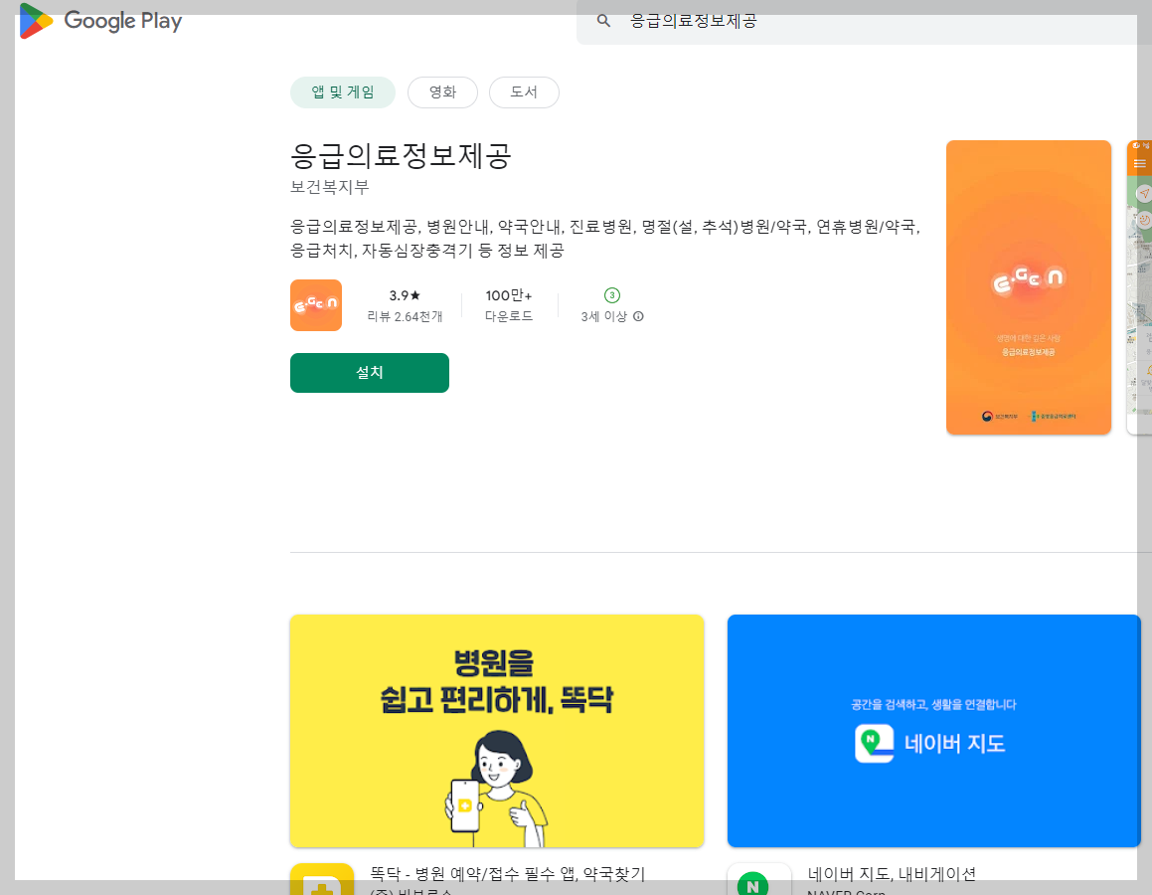Select the orange E-GEN app icon
This screenshot has width=1152, height=895.
(315, 304)
